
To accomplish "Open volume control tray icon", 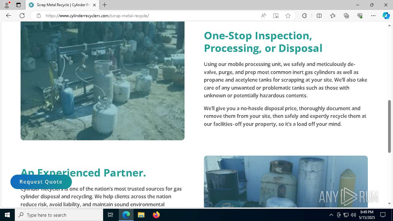I will (x=353, y=215).
